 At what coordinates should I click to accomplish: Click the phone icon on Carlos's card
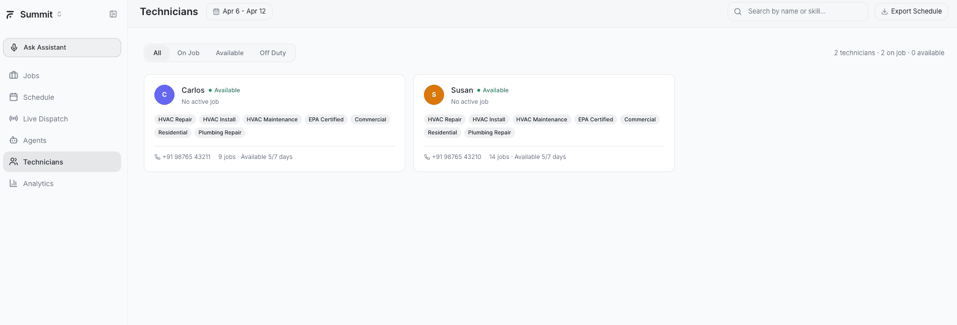click(x=157, y=157)
